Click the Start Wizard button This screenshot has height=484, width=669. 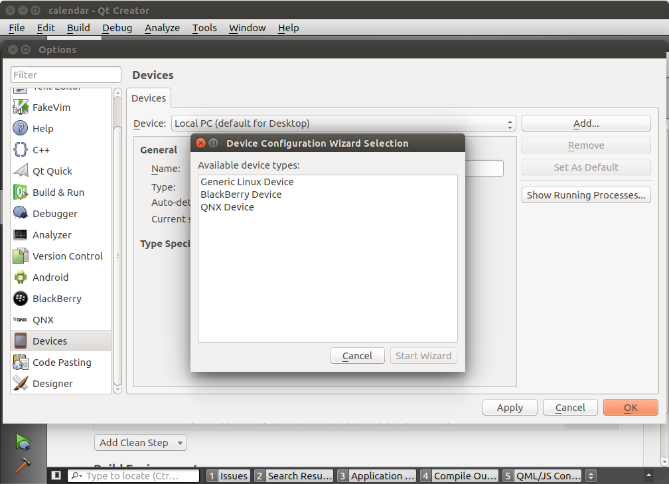[x=423, y=356]
